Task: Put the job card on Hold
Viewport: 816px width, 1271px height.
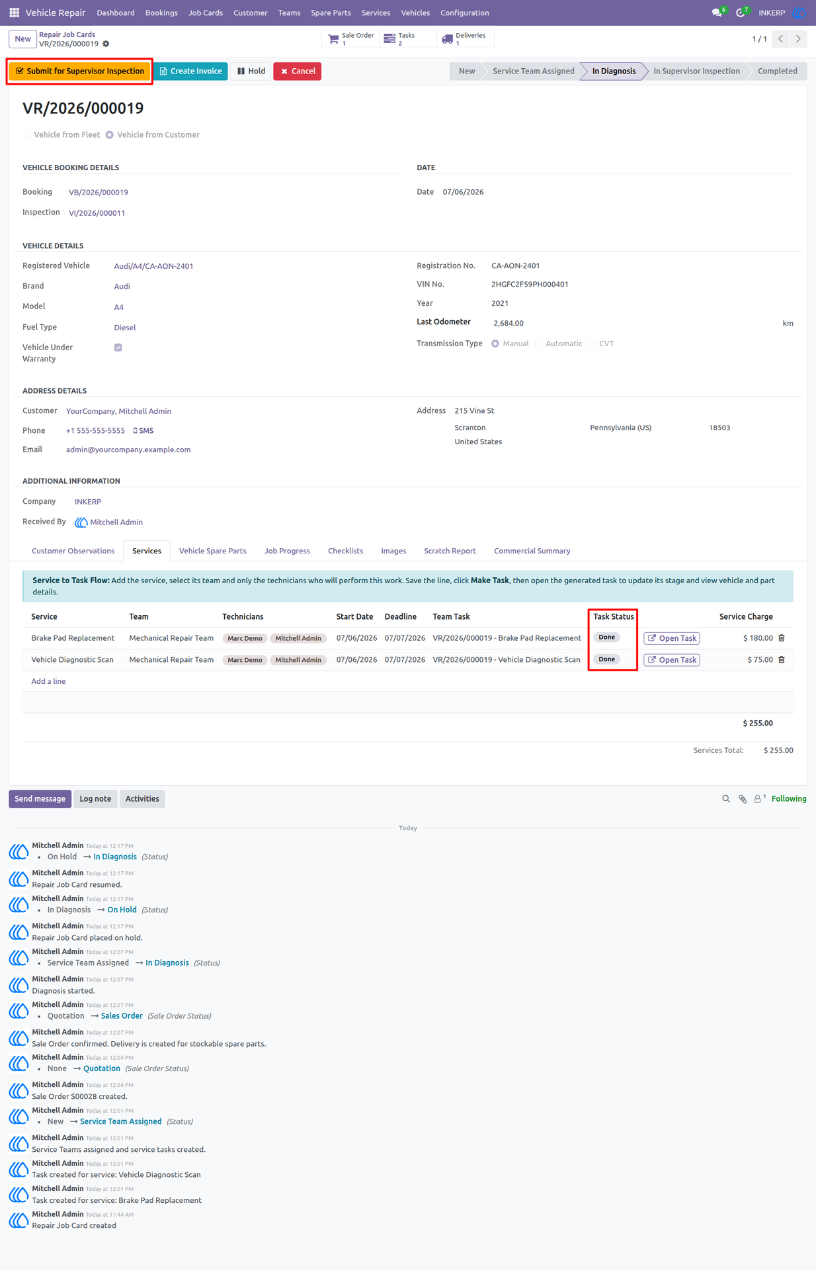Action: (x=251, y=71)
